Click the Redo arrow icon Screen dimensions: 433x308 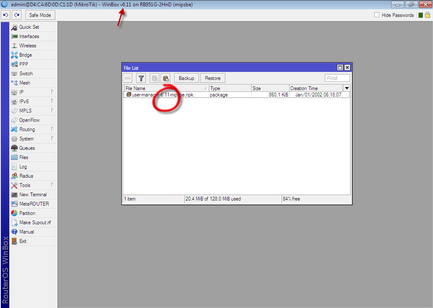(x=16, y=15)
